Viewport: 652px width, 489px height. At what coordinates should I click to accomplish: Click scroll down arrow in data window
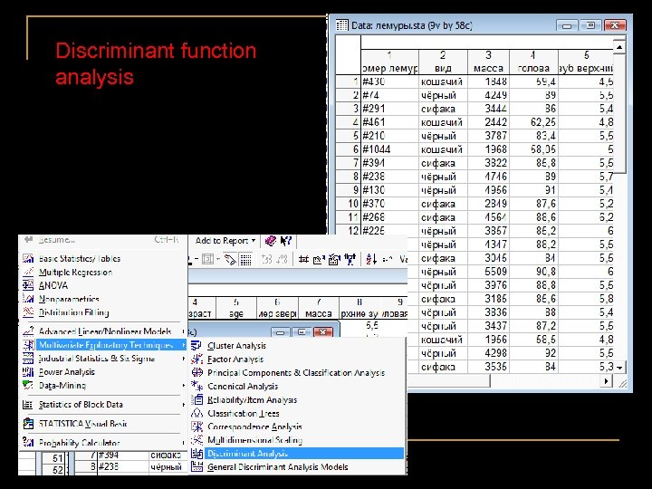coord(619,368)
